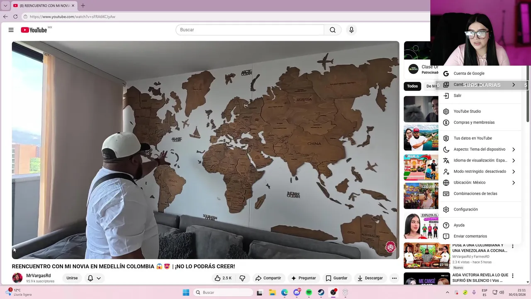Open Steam from taskbar

click(x=321, y=292)
